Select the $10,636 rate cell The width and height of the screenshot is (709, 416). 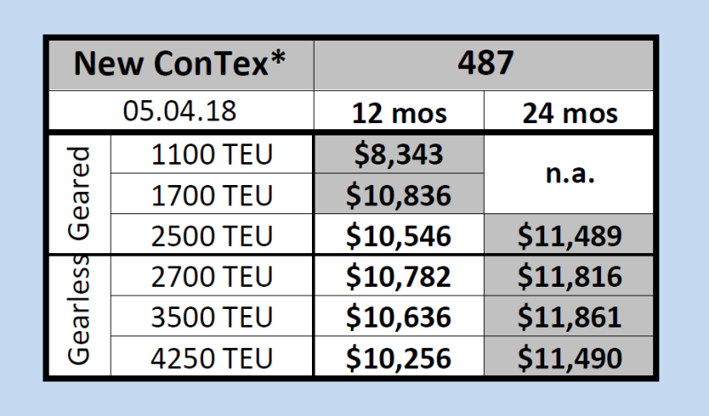[x=399, y=319]
